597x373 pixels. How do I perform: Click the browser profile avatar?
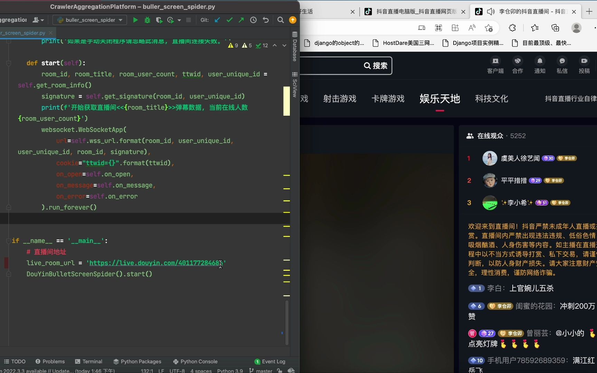[576, 28]
